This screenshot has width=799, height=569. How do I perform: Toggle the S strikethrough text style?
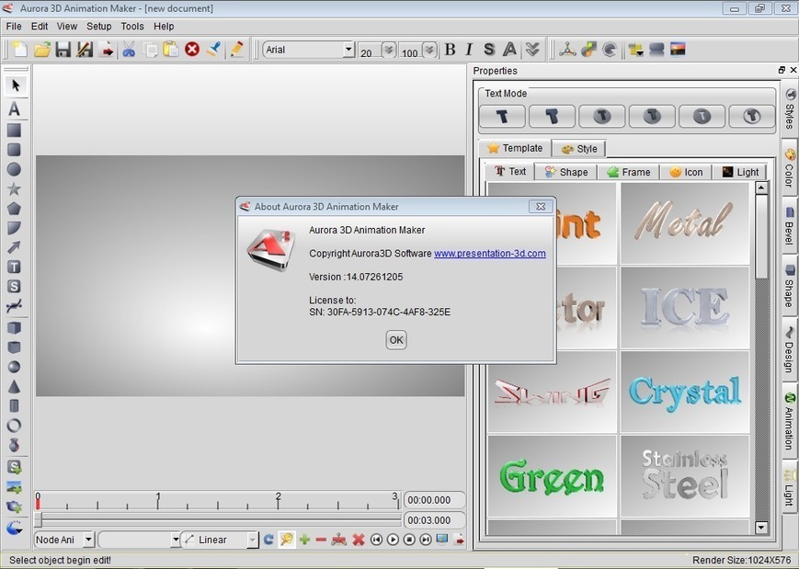click(488, 50)
